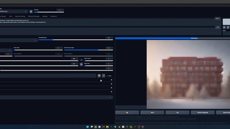Refresh the checkpoint list icon
The height and width of the screenshot is (129, 230).
[31, 11]
